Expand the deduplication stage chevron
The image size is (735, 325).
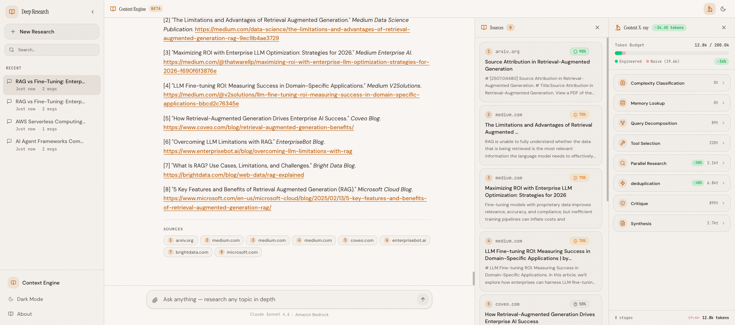coord(723,183)
